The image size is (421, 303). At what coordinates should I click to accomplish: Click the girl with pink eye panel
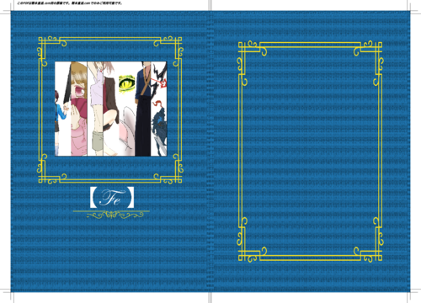pyautogui.click(x=79, y=109)
